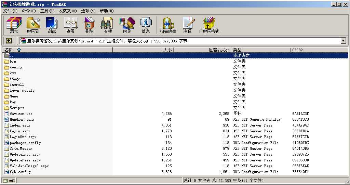Screen dimensions: 350x185
Task: Click 自解压格式 (SFX) icon
Action: (209, 25)
